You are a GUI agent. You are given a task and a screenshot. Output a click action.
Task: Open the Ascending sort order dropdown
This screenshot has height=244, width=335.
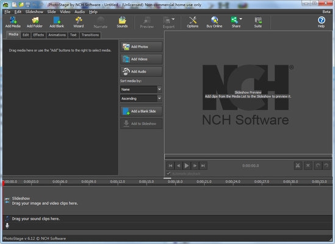(141, 98)
